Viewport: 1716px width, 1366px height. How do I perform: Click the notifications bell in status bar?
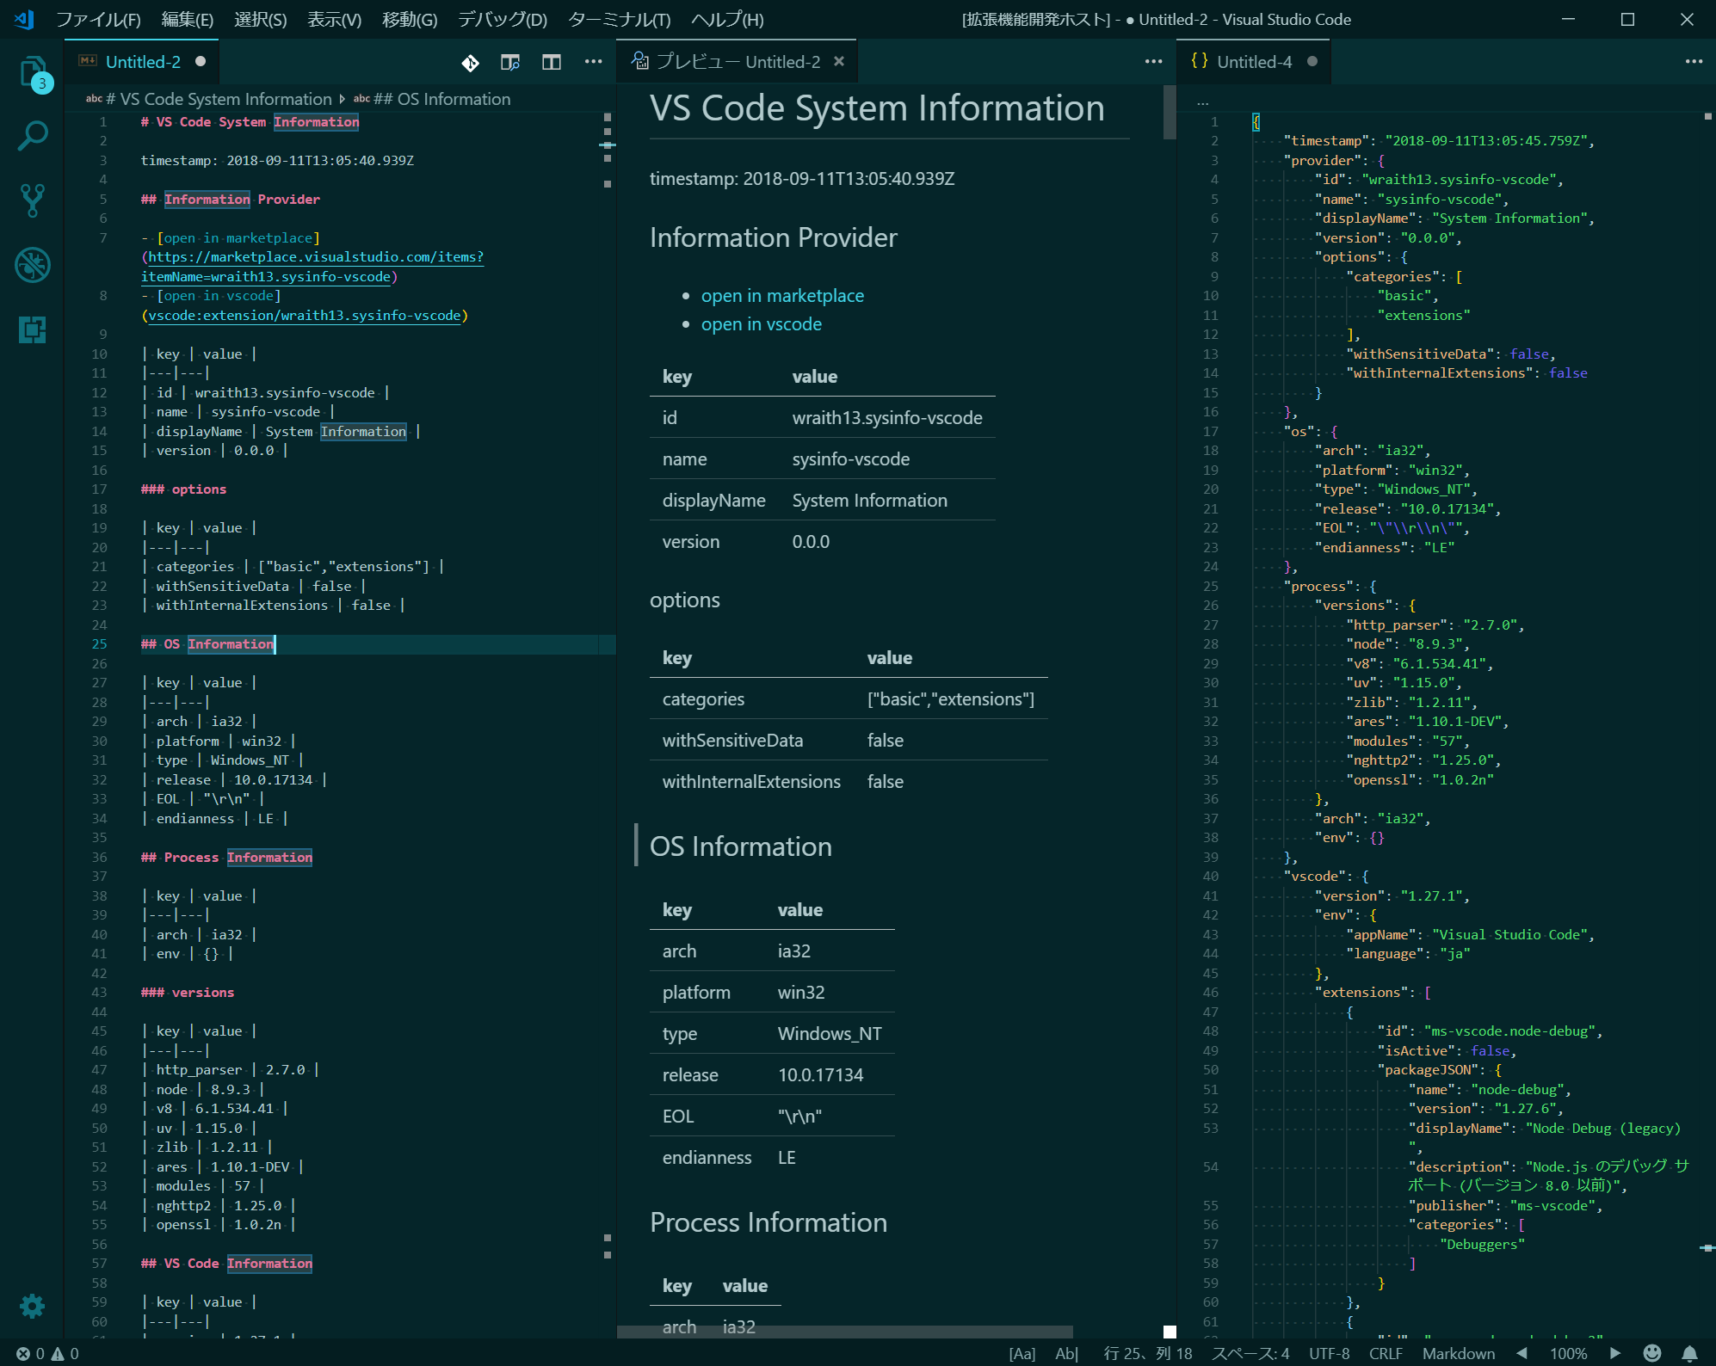(1689, 1353)
